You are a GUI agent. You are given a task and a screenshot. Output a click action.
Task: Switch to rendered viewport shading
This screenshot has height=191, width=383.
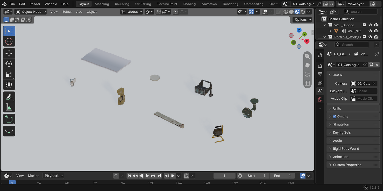[303, 12]
